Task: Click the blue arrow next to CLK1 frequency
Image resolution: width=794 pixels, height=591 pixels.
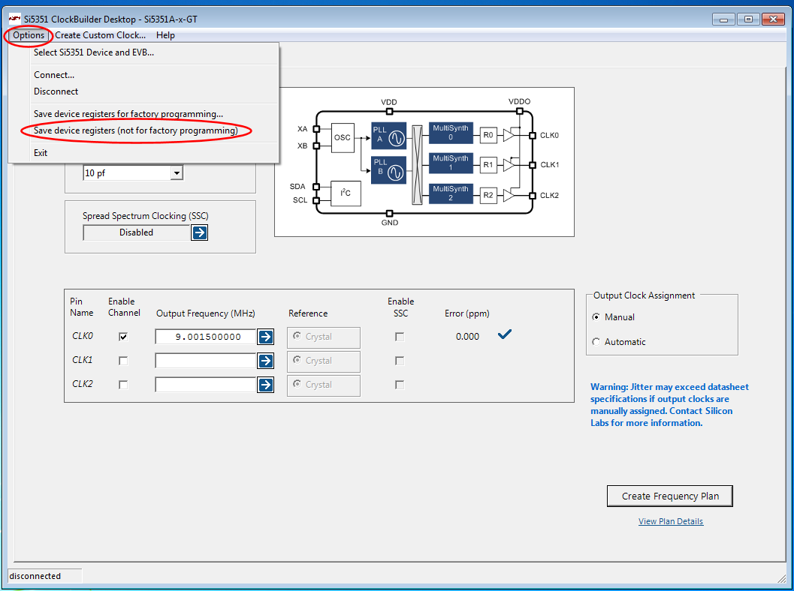Action: tap(265, 361)
